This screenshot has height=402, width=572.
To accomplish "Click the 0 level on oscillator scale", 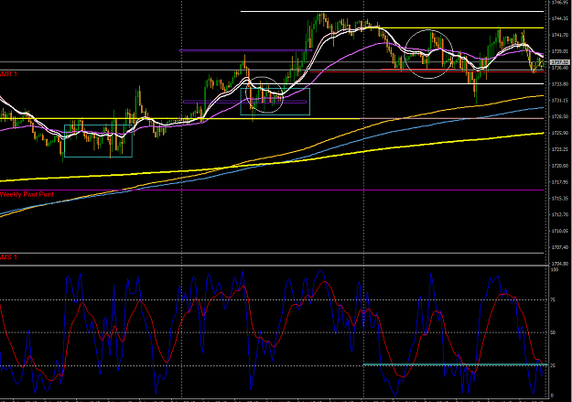I will 552,396.
